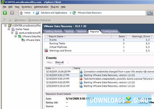The height and width of the screenshot is (109, 154).
Task: Select the 5/14/2009 10:06:28 PM event
Action: coord(99,72)
